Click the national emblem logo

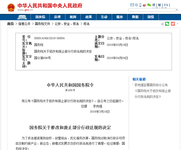tap(11, 7)
